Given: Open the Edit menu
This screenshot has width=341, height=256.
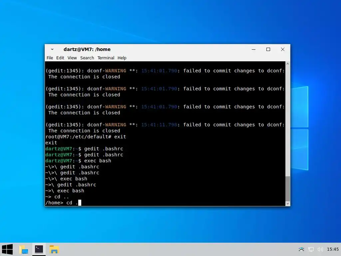Looking at the screenshot, I should point(60,58).
